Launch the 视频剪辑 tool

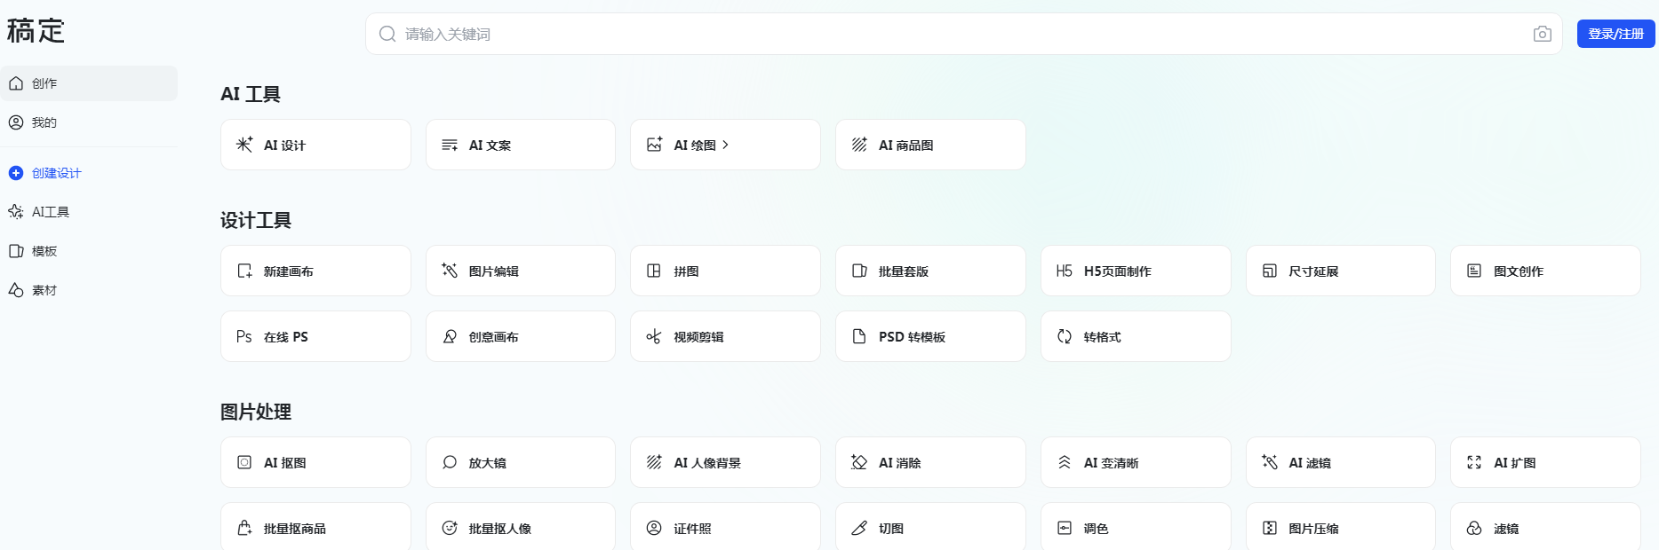(724, 336)
